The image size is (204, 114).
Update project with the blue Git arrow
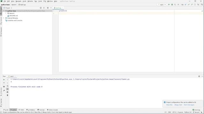click(x=186, y=4)
